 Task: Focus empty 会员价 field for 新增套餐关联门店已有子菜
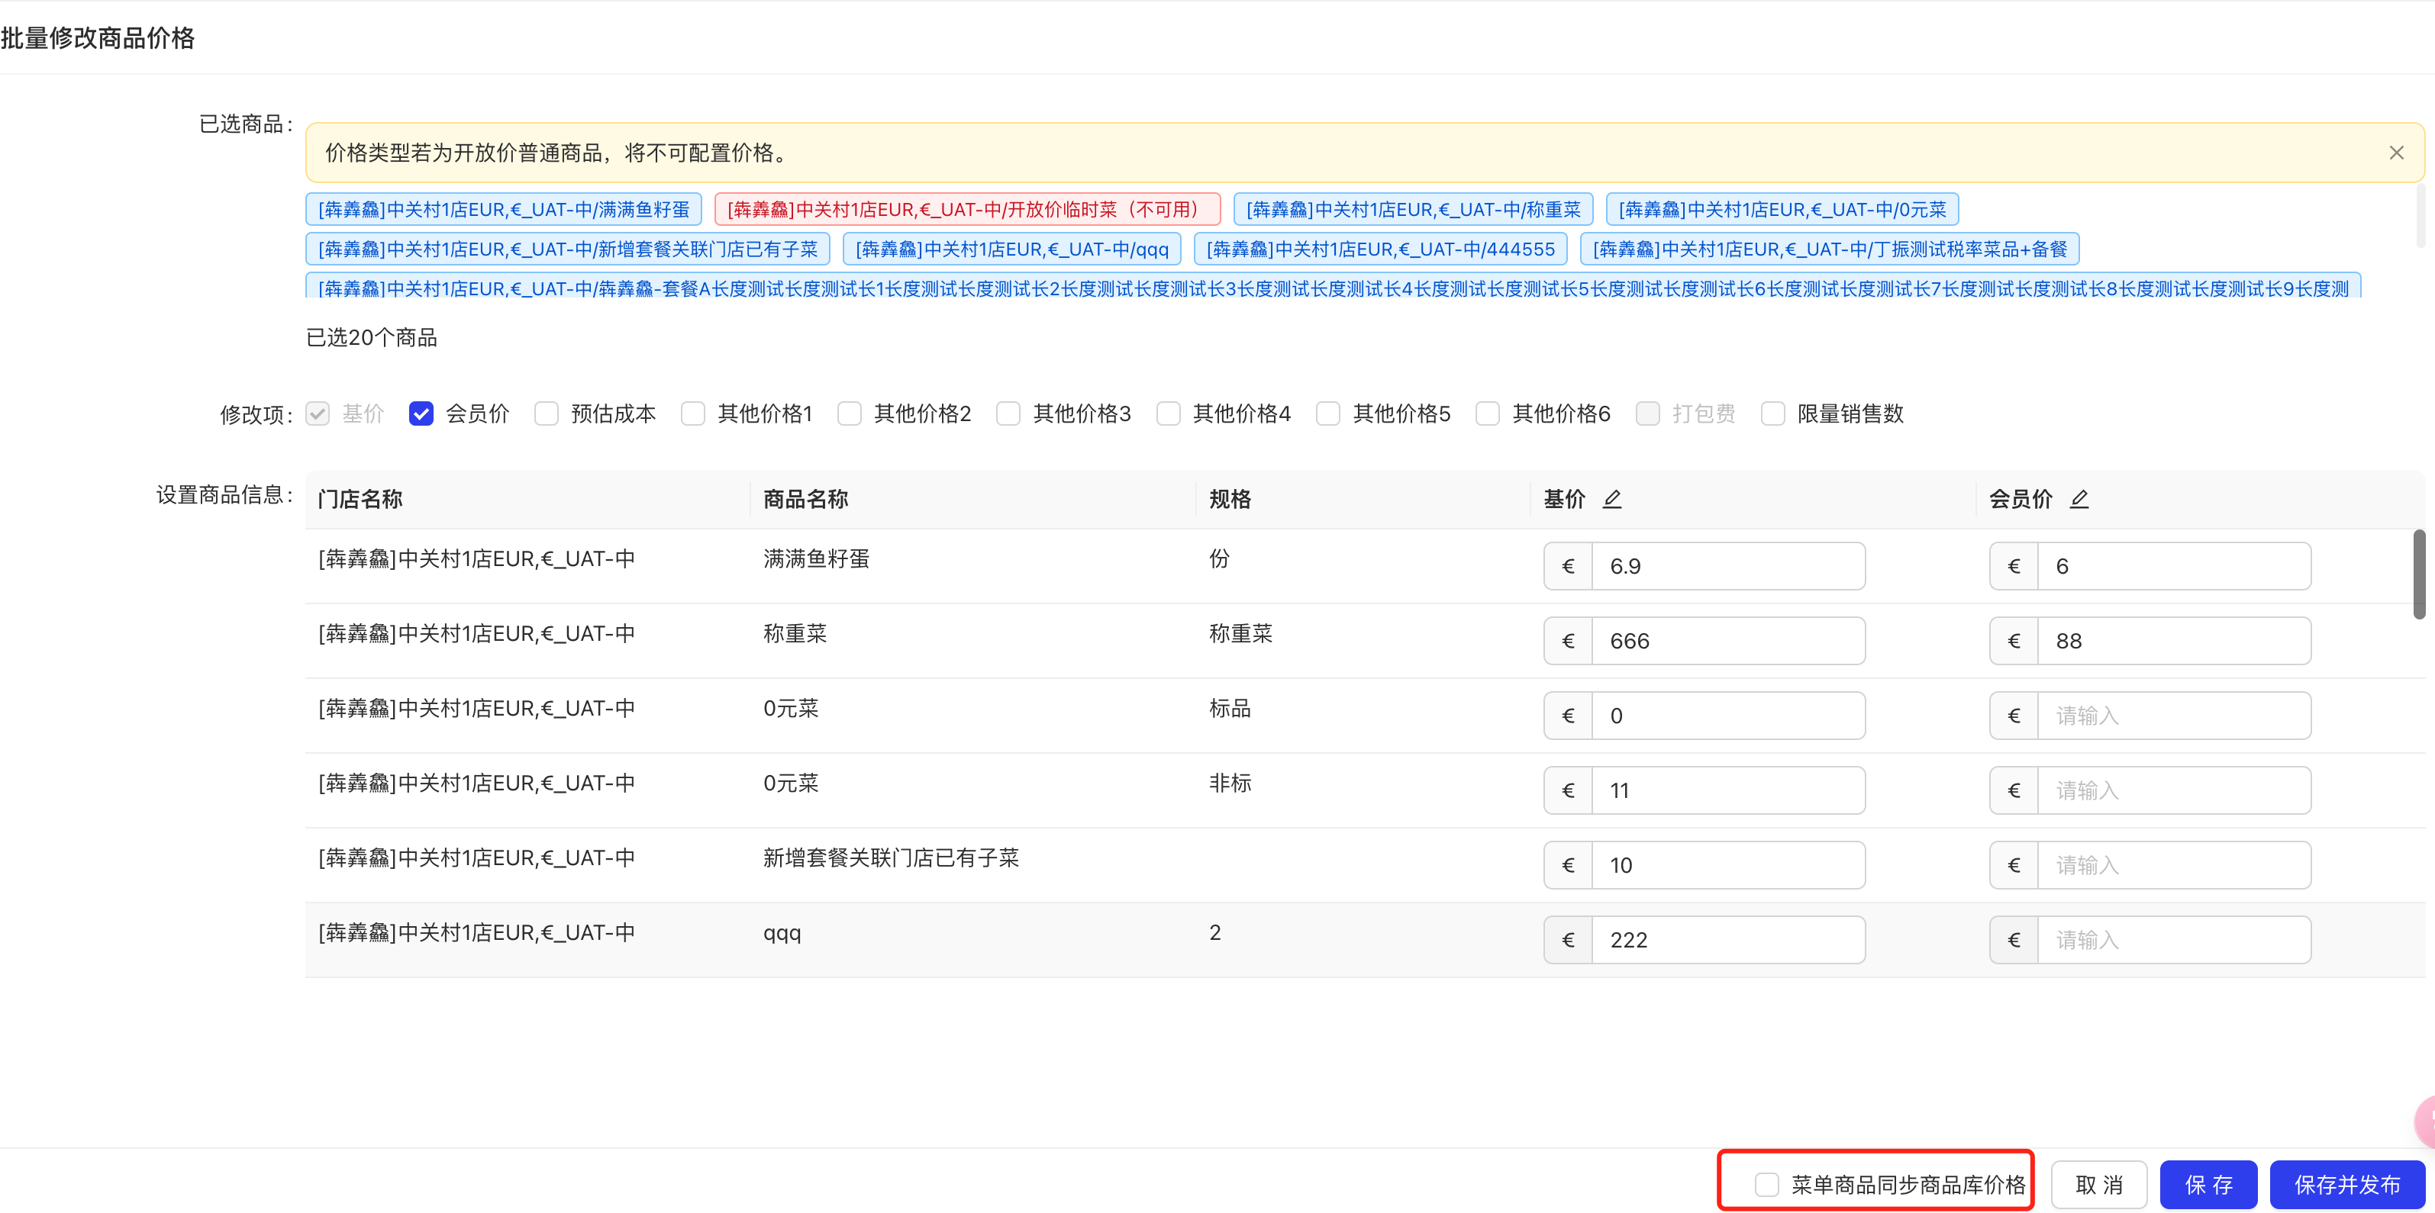click(x=2173, y=864)
